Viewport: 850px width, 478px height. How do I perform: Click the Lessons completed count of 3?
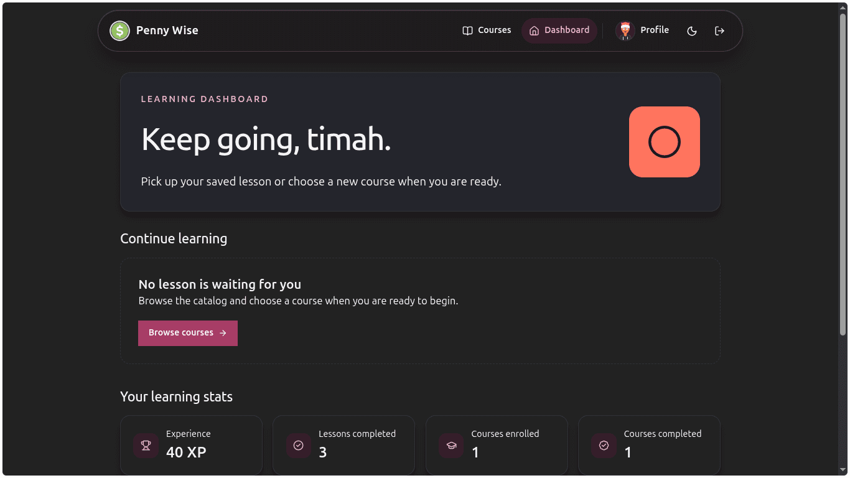tap(322, 452)
